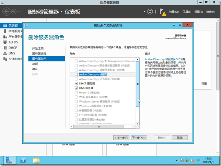
Task: Click the roles list scroll left arrow
Action: (72, 127)
